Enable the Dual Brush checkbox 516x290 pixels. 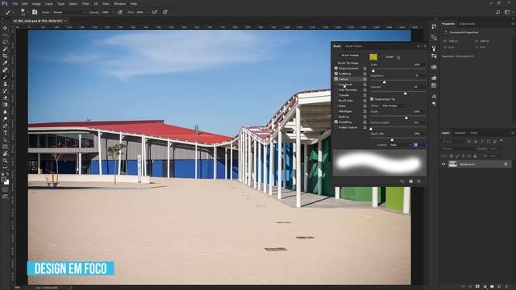[336, 85]
